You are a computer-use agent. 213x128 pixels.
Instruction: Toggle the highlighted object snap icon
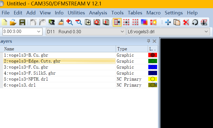click(117, 22)
